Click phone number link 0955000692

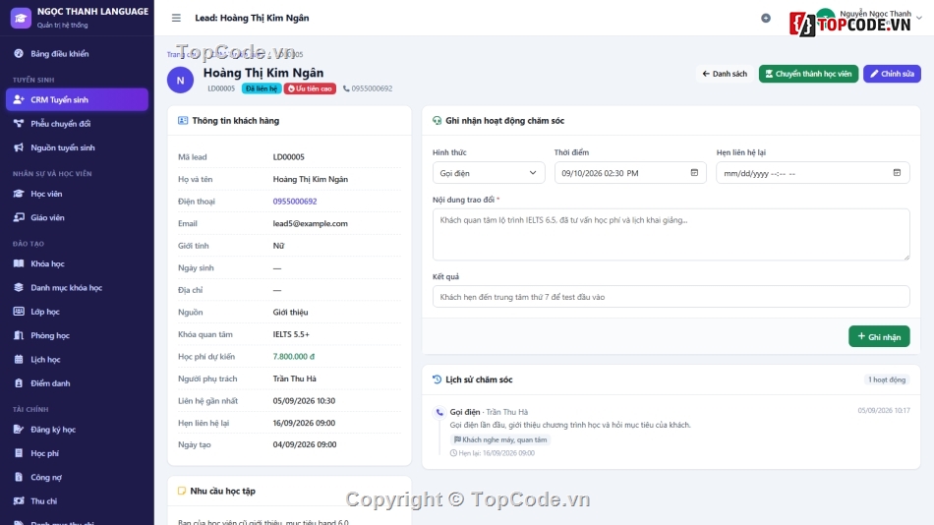(x=295, y=202)
